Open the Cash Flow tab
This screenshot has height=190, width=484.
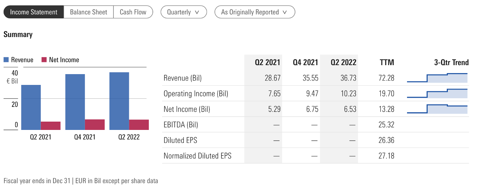(133, 12)
